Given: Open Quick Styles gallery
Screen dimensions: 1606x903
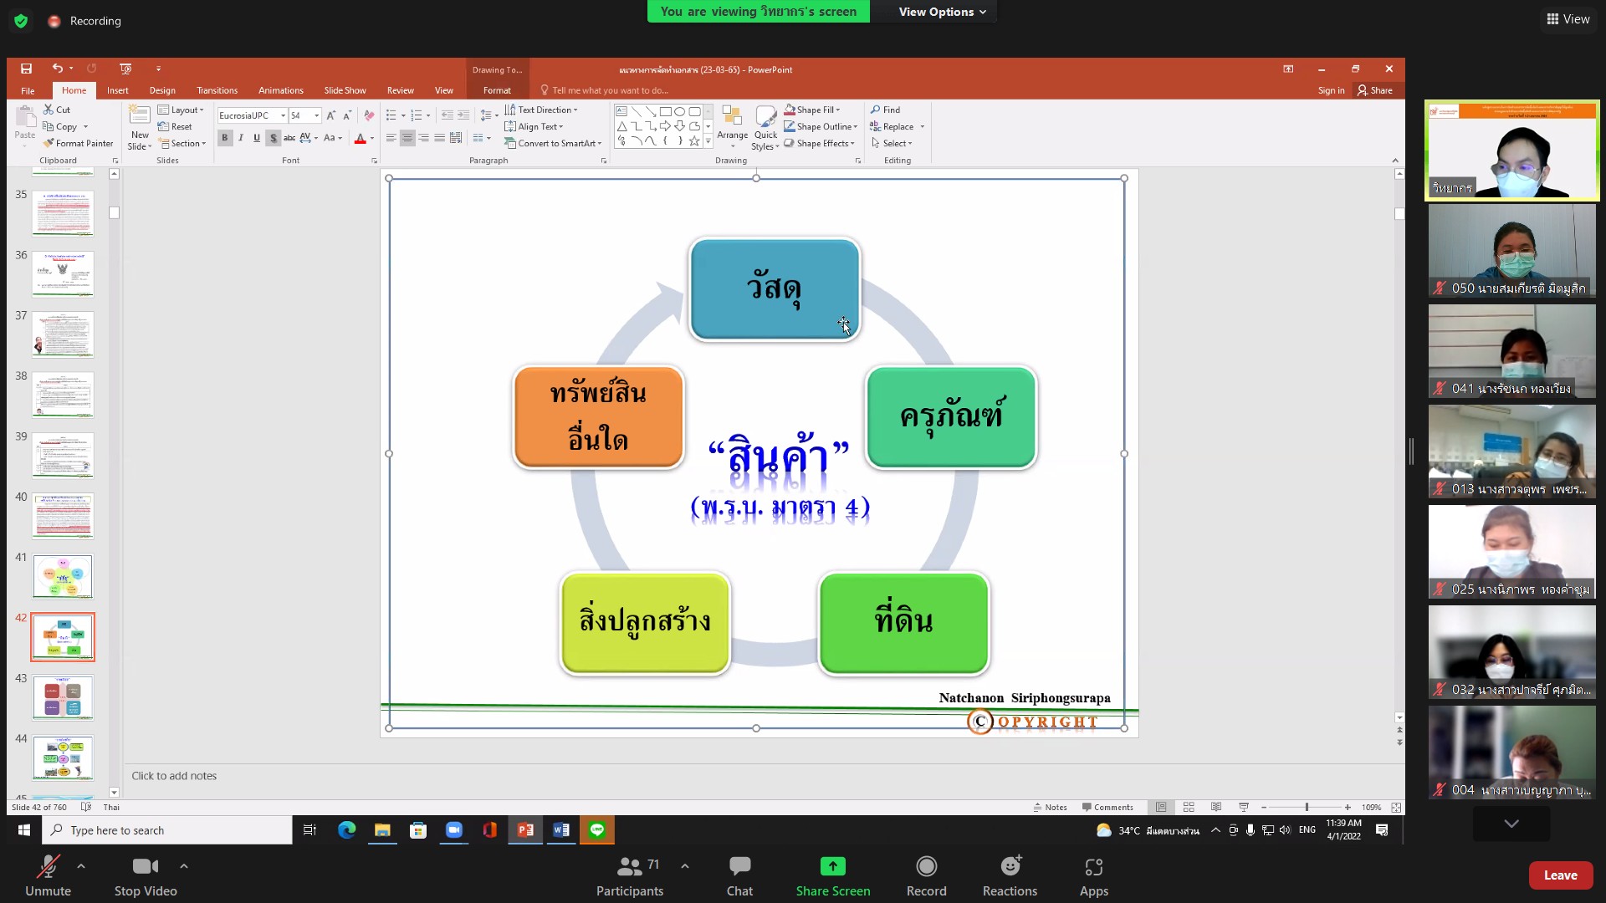Looking at the screenshot, I should pyautogui.click(x=765, y=127).
